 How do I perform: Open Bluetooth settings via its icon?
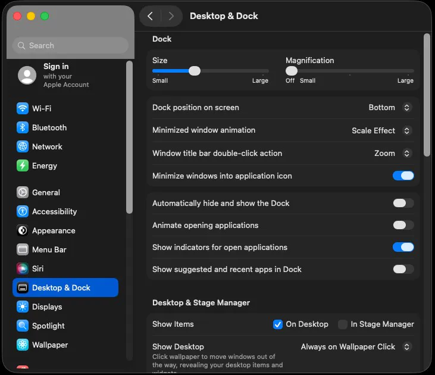pos(23,127)
